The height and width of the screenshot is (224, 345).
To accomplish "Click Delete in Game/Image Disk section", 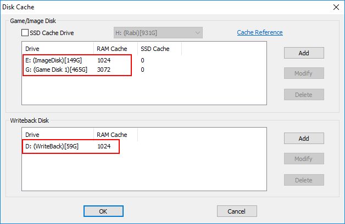I will click(x=304, y=95).
